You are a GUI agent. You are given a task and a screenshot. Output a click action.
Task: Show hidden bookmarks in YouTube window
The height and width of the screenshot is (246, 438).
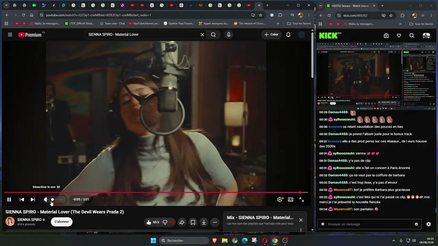(x=278, y=24)
